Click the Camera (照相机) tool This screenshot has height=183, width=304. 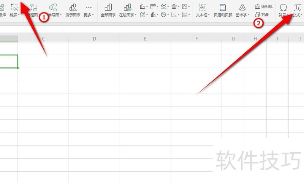(x=264, y=6)
